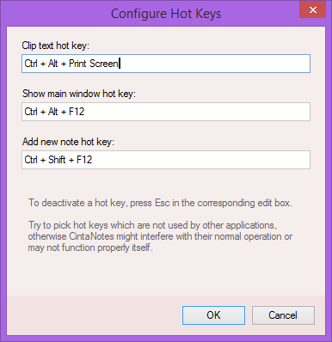
Task: Click the Esc deactivation hint text
Action: point(160,203)
